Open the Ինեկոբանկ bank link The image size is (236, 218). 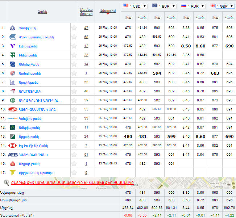pyautogui.click(x=28, y=55)
